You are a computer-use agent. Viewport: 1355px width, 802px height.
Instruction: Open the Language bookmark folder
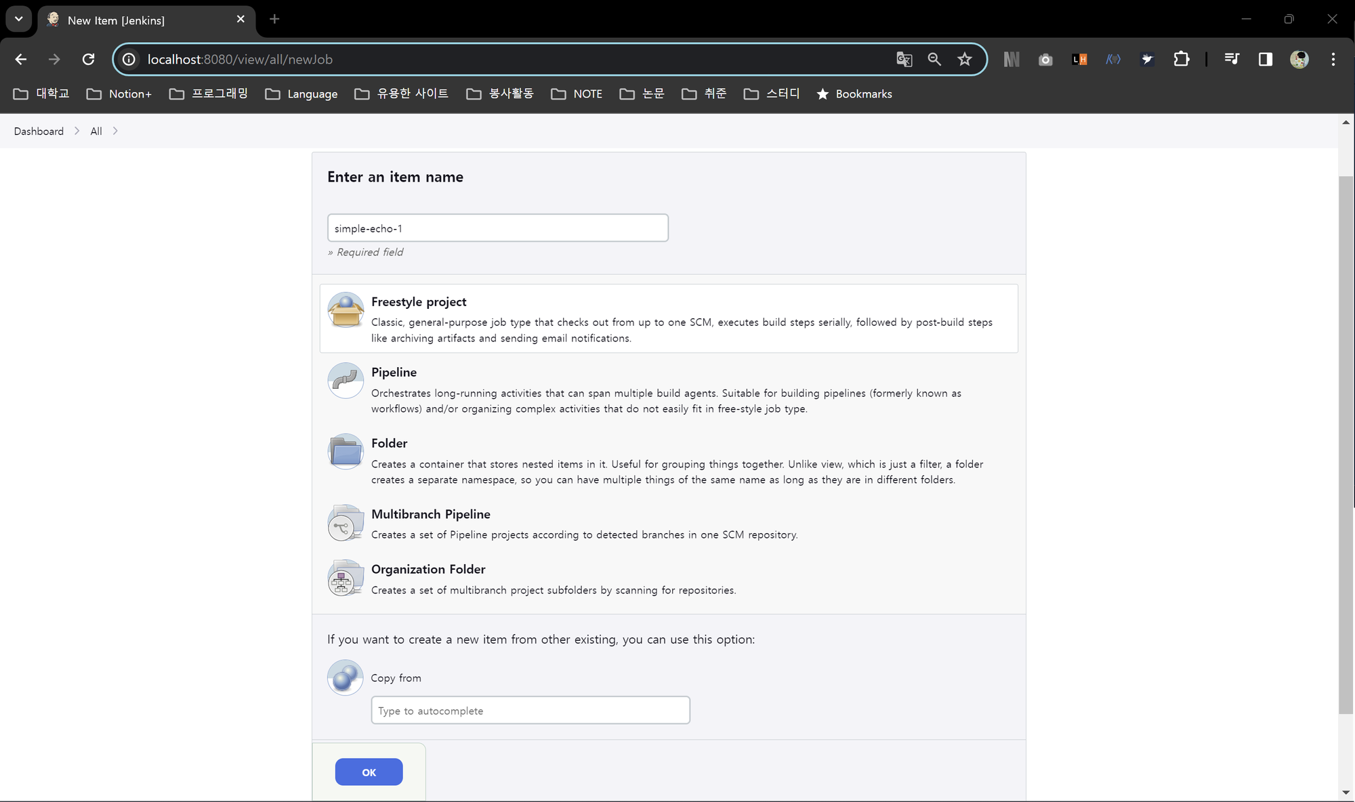click(x=301, y=93)
